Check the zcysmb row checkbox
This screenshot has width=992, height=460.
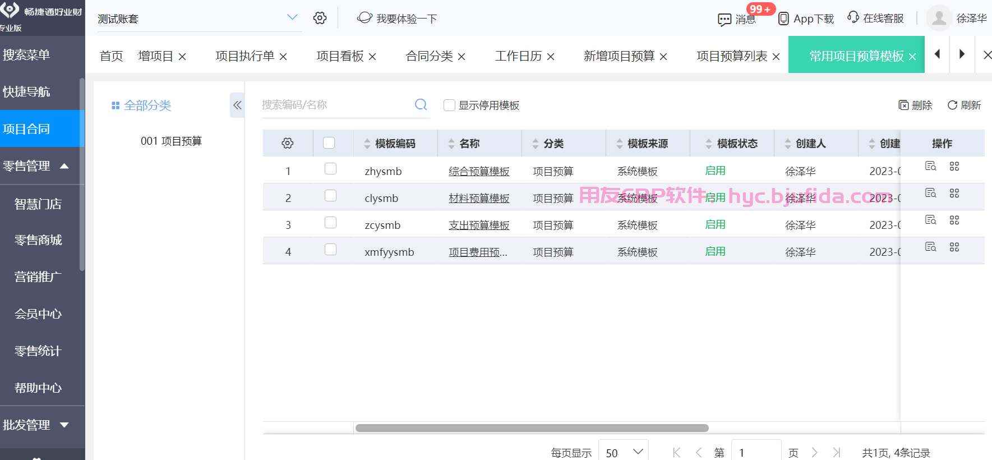331,223
